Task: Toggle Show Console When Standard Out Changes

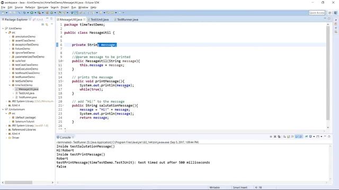Action: [297, 137]
